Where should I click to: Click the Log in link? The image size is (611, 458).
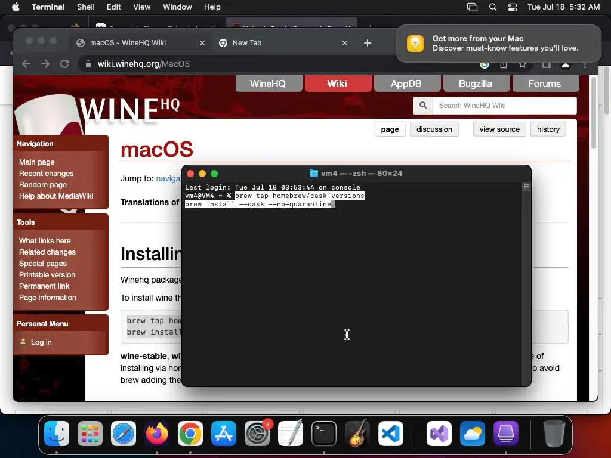41,342
